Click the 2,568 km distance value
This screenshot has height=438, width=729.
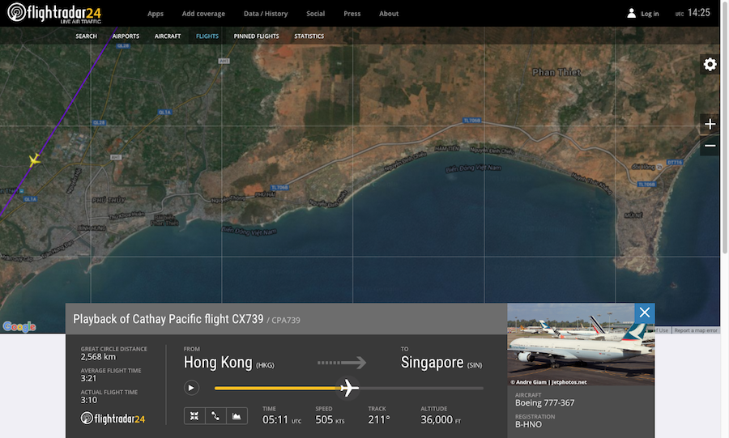click(x=98, y=357)
